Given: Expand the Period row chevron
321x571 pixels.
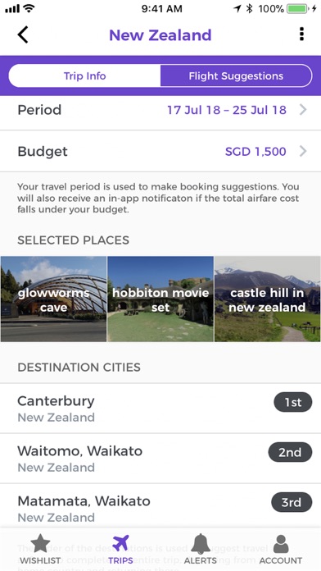Looking at the screenshot, I should tap(303, 110).
